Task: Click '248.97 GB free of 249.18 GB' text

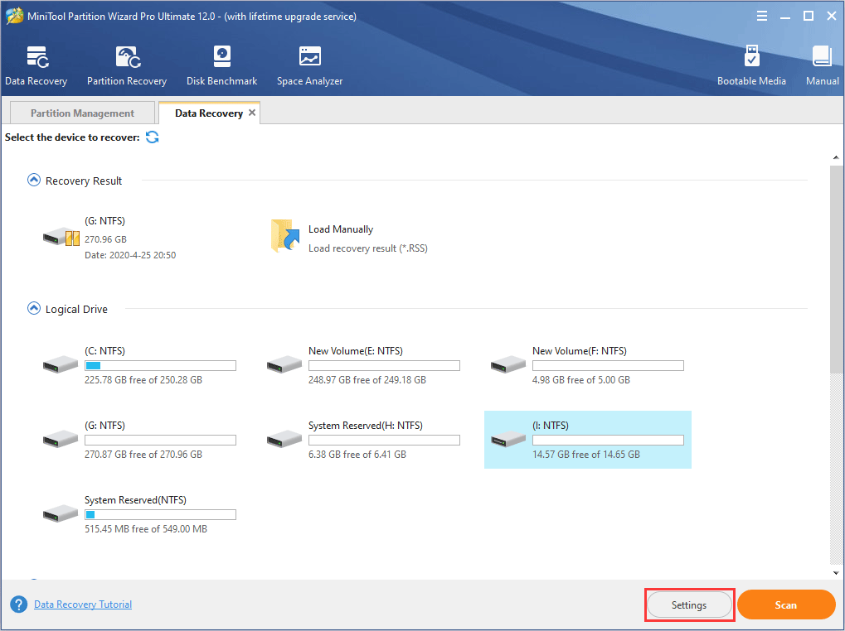Action: coord(367,380)
